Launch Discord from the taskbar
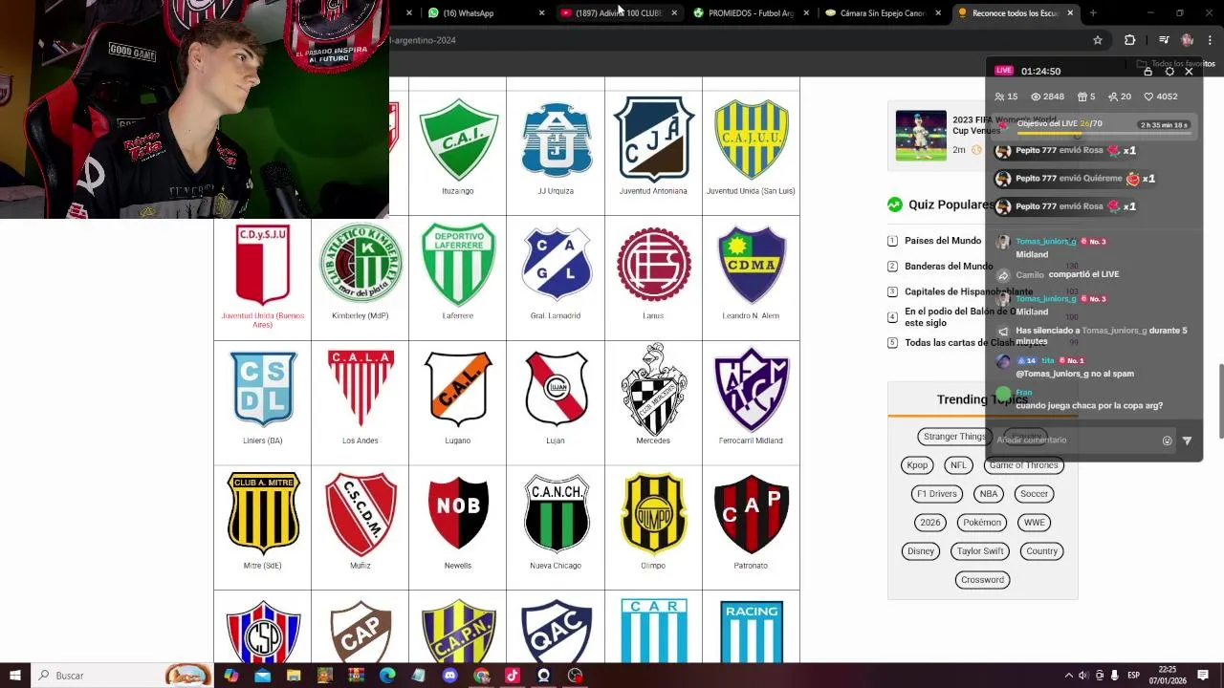Screen dimensions: 1224x688 pos(449,676)
